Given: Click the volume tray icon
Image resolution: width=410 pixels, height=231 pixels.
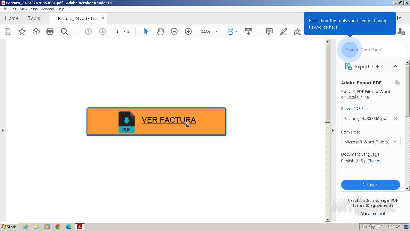Looking at the screenshot, I should click(364, 227).
